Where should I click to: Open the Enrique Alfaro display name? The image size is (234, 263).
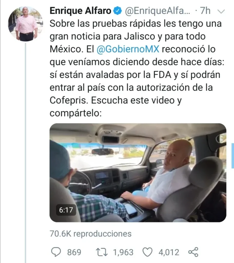pyautogui.click(x=81, y=11)
